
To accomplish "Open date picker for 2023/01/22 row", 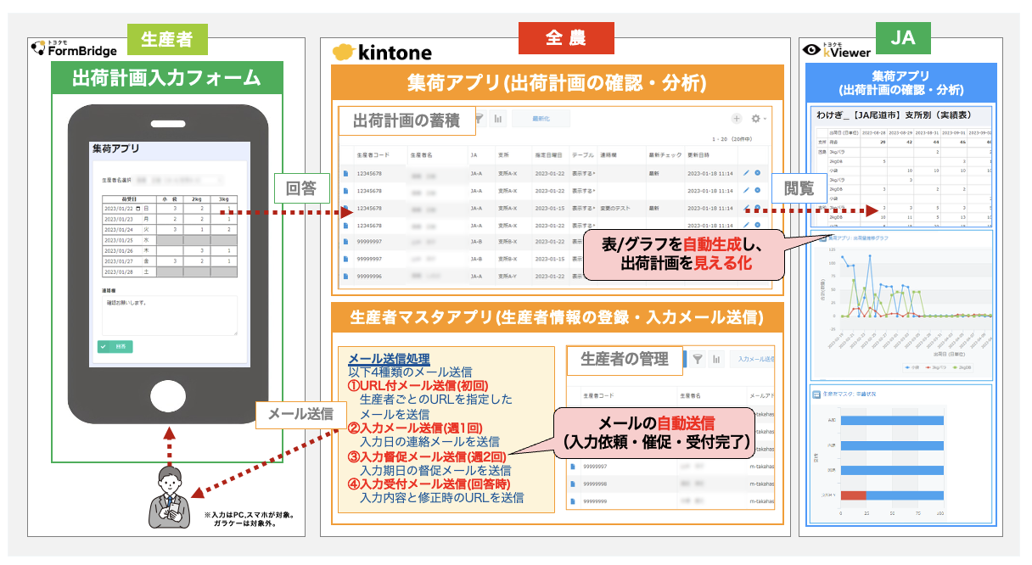I will point(137,208).
